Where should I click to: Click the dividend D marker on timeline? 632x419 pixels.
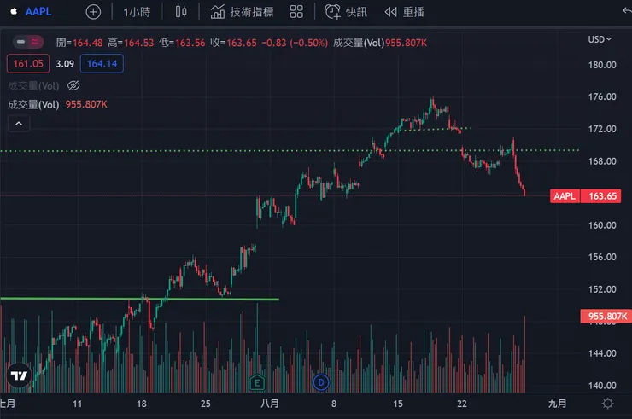coord(321,381)
